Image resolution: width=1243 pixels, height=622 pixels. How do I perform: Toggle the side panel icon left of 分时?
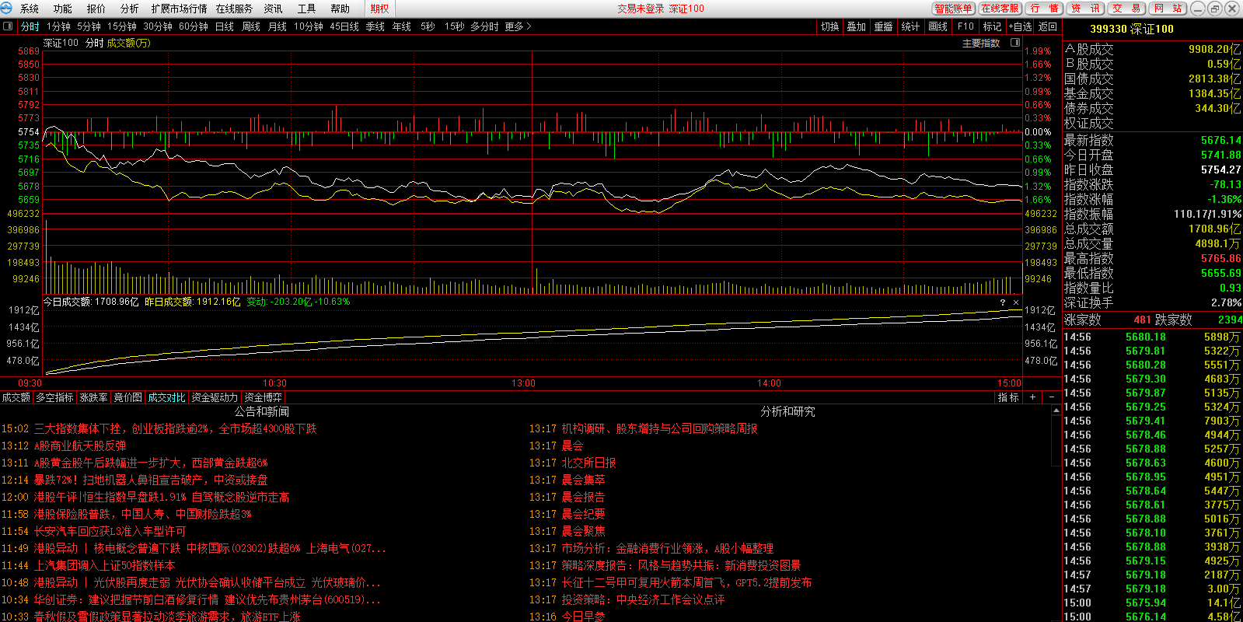(x=8, y=26)
